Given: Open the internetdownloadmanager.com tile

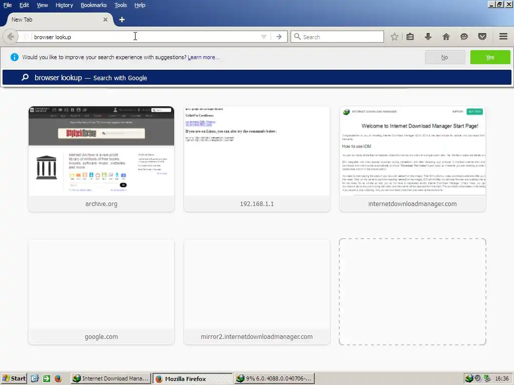Looking at the screenshot, I should point(413,159).
